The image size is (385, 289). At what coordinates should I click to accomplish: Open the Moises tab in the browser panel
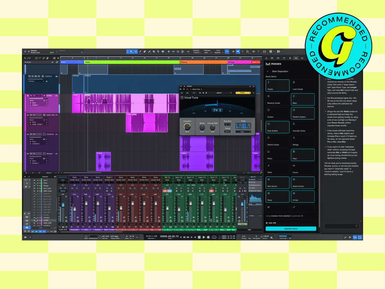click(x=296, y=58)
